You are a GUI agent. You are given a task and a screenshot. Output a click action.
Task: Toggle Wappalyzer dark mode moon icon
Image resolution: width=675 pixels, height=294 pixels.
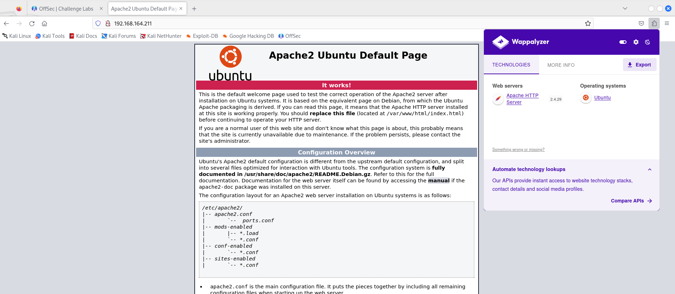[647, 42]
